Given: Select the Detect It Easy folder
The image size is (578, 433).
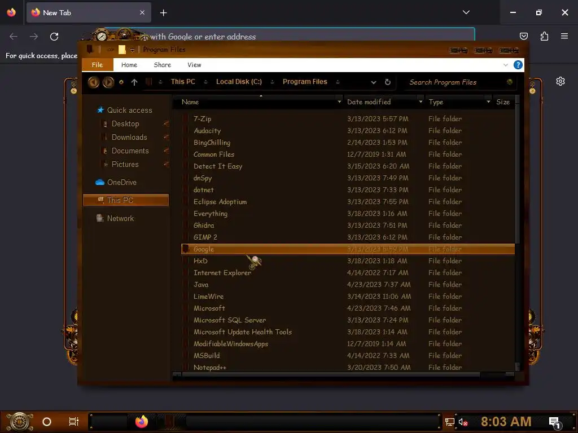Looking at the screenshot, I should [218, 166].
